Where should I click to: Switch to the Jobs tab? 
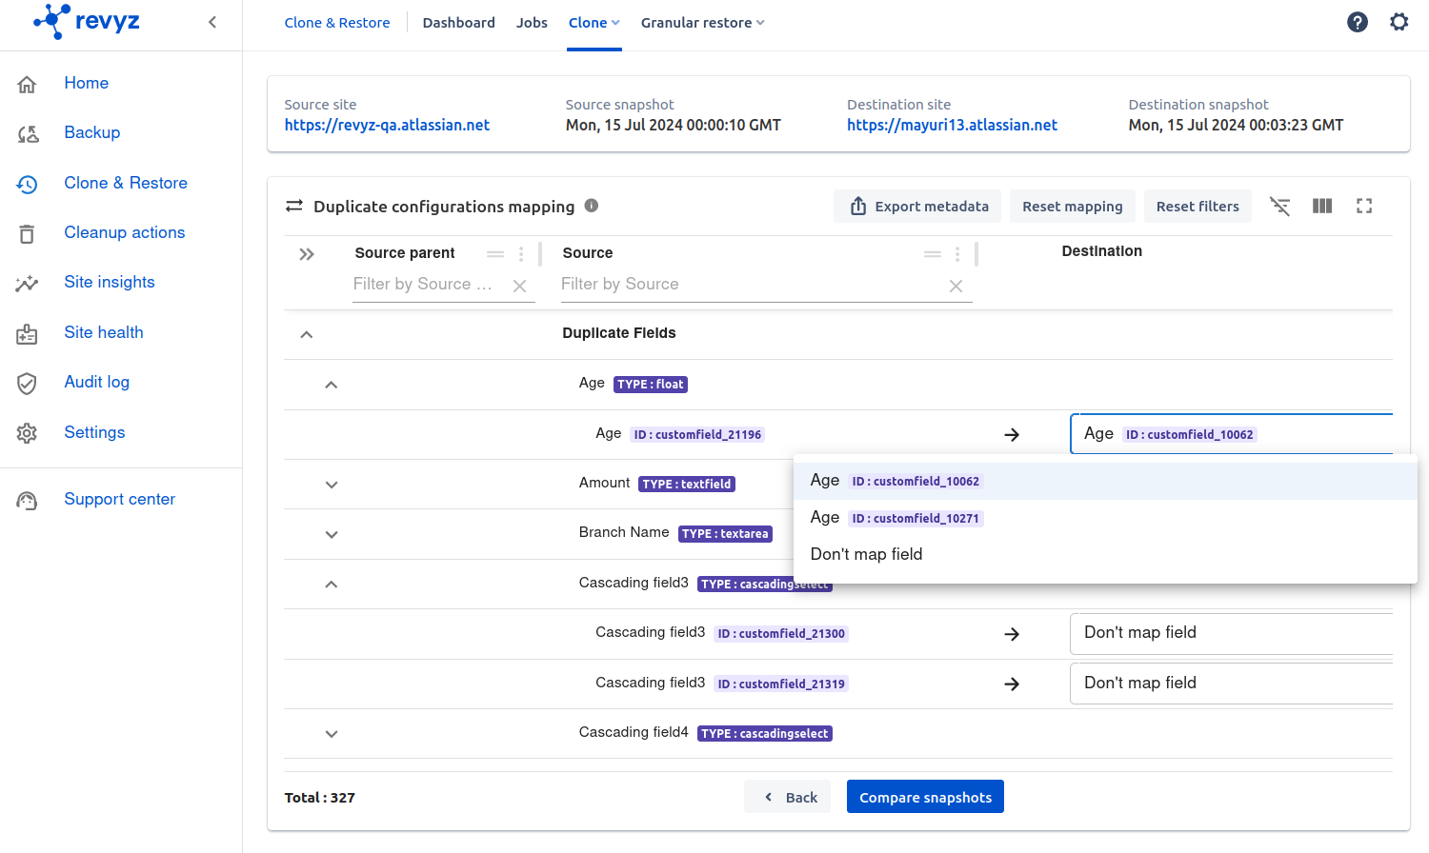(532, 23)
